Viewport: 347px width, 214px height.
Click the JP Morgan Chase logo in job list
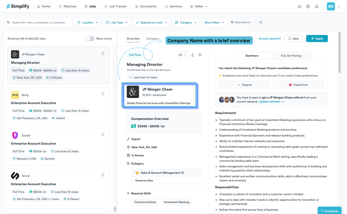tap(15, 54)
